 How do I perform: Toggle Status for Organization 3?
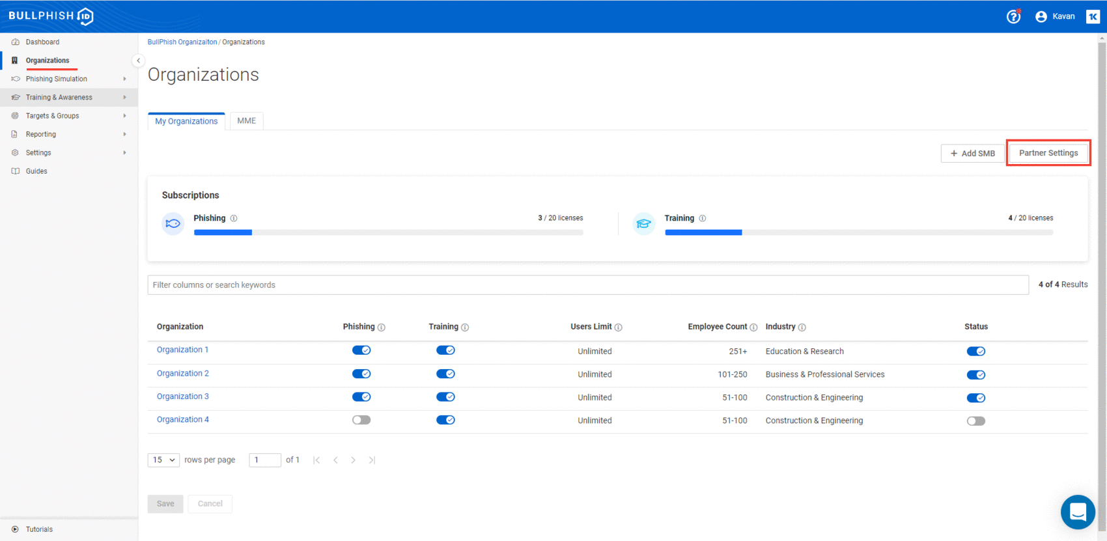pyautogui.click(x=975, y=398)
